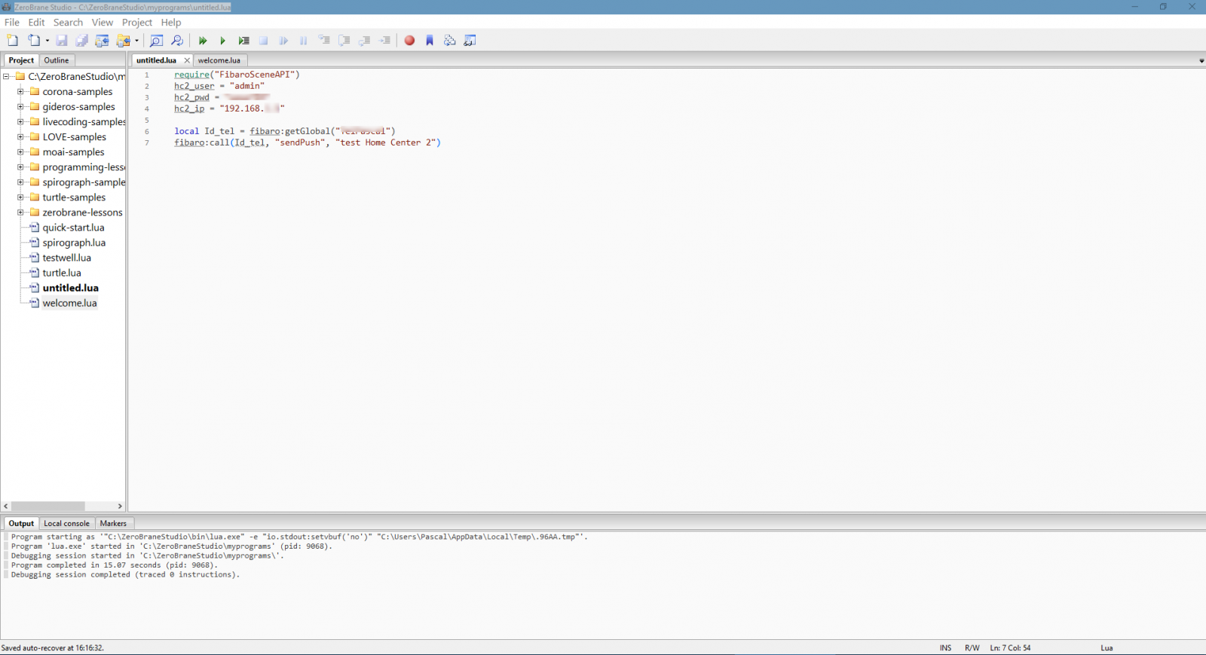Open the project directory history dropdown arrow
The width and height of the screenshot is (1206, 655).
pyautogui.click(x=136, y=41)
